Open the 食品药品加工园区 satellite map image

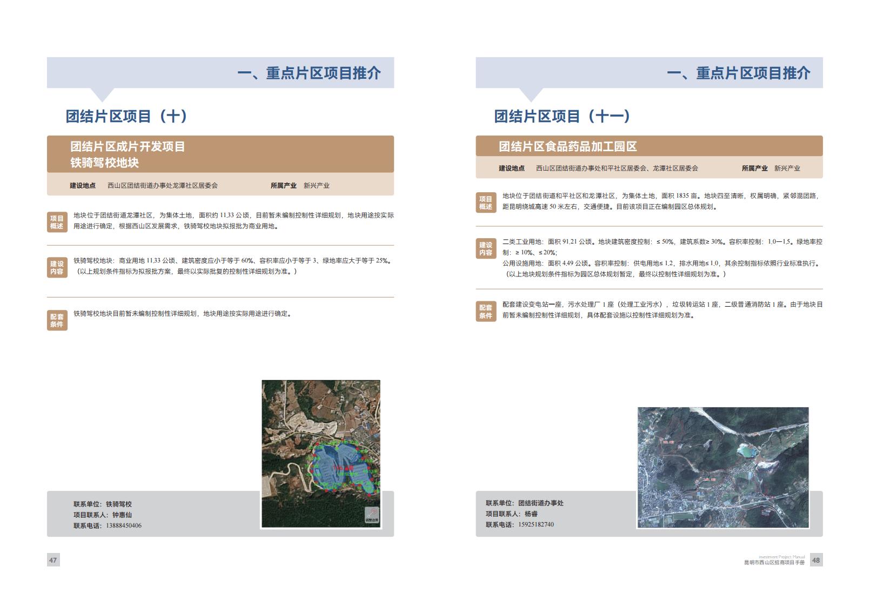(x=723, y=468)
